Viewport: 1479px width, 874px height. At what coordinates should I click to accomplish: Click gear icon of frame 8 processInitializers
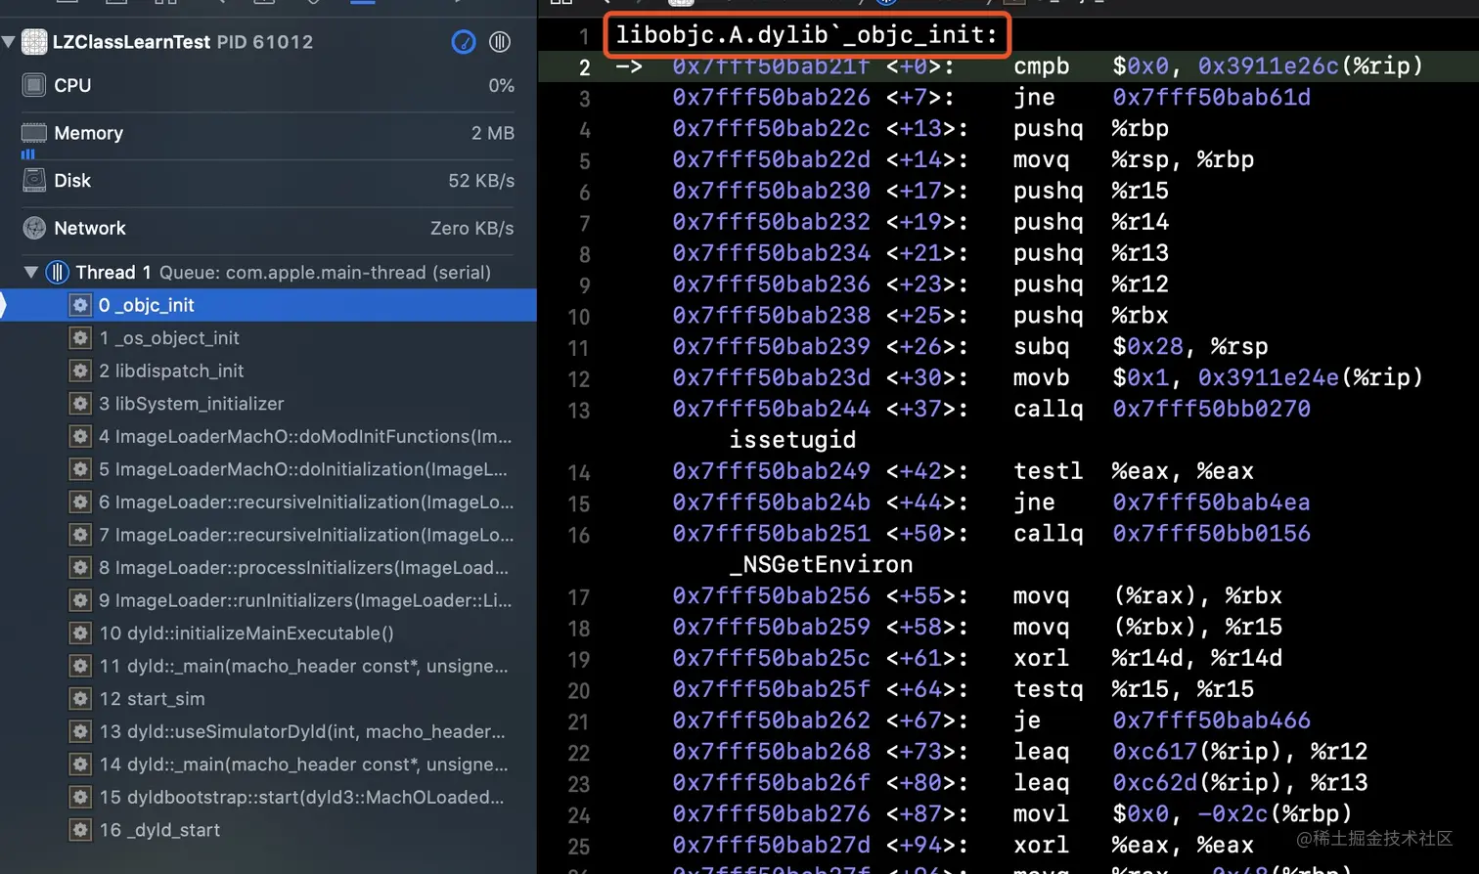click(80, 567)
